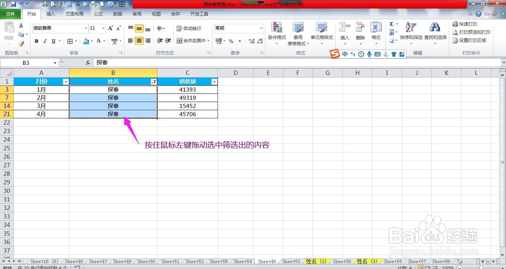Viewport: 506px width, 269px height.
Task: Switch to the 页面布局 tab
Action: point(74,14)
